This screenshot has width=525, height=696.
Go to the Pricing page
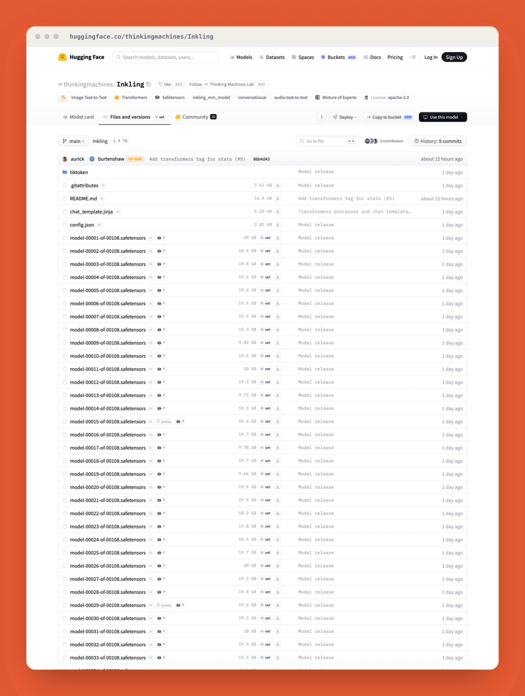click(395, 57)
